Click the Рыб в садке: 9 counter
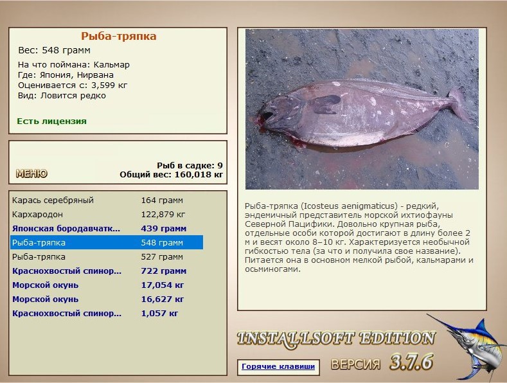Screen dimensions: 507x383 tap(190, 166)
